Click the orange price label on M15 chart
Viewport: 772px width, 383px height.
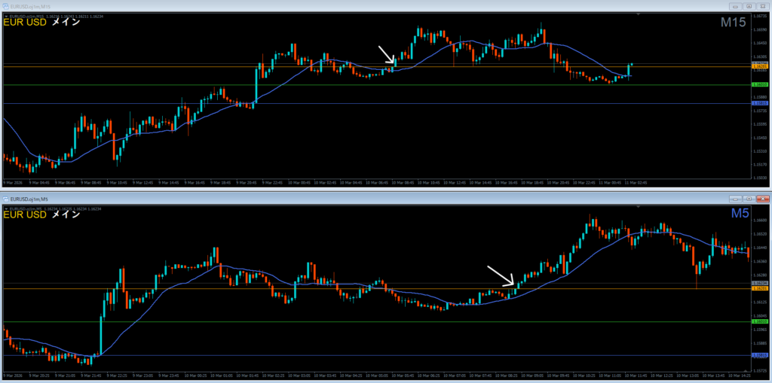[x=760, y=66]
